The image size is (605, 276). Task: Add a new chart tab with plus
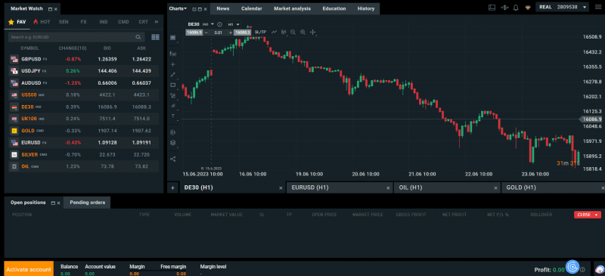172,188
